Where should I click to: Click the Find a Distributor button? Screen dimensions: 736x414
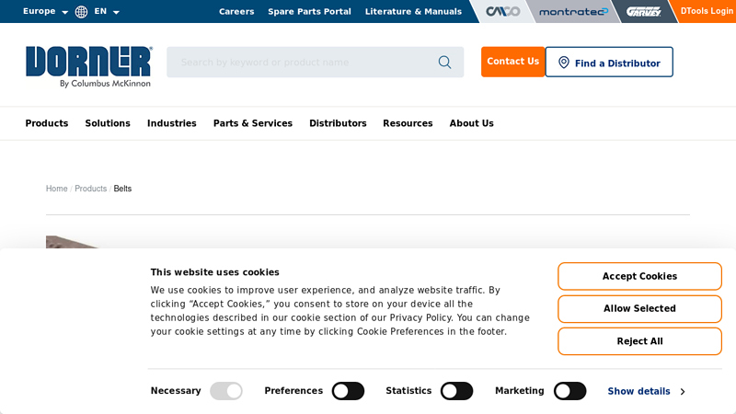tap(608, 63)
